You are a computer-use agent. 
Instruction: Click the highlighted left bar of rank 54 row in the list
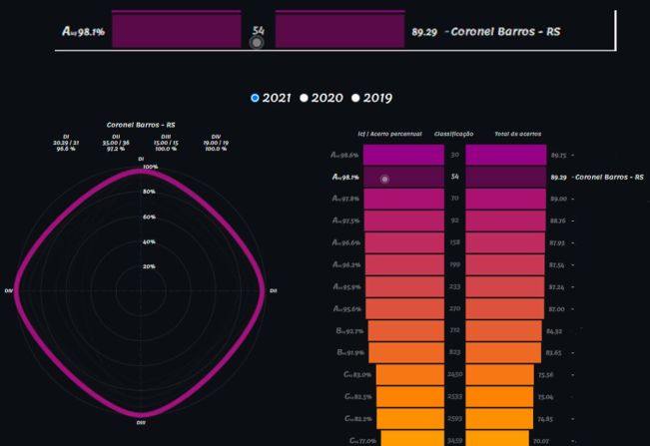coord(403,177)
